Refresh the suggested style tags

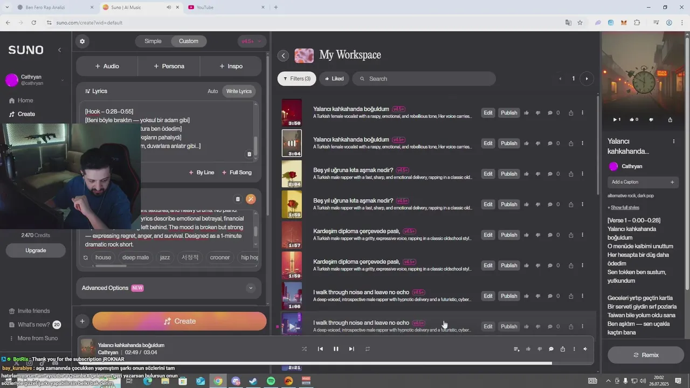(x=85, y=258)
